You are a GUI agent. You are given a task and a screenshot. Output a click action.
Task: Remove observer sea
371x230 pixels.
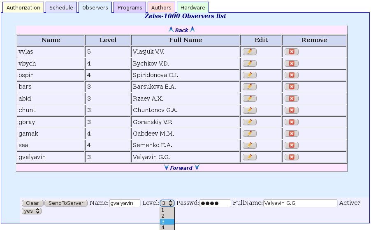[292, 146]
